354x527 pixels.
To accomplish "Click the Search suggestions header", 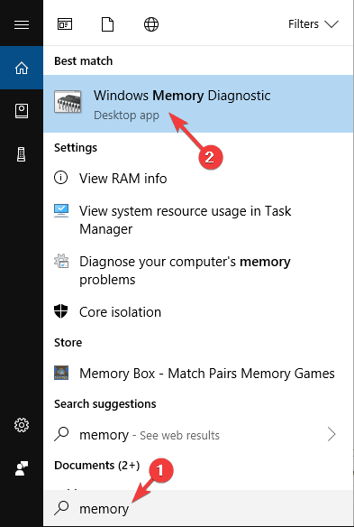I will [105, 403].
